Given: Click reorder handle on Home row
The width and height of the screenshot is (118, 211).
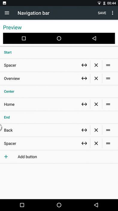Looking at the screenshot, I should (x=108, y=104).
